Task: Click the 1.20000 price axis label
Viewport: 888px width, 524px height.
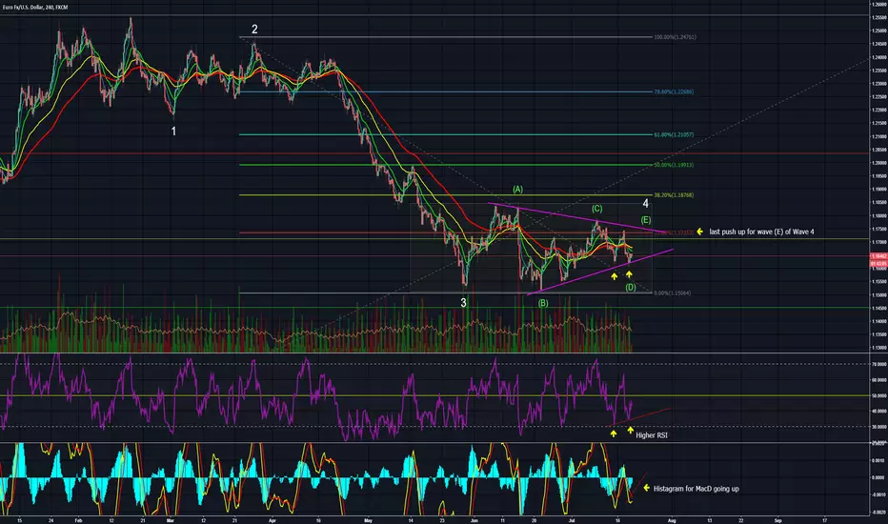Action: click(879, 163)
